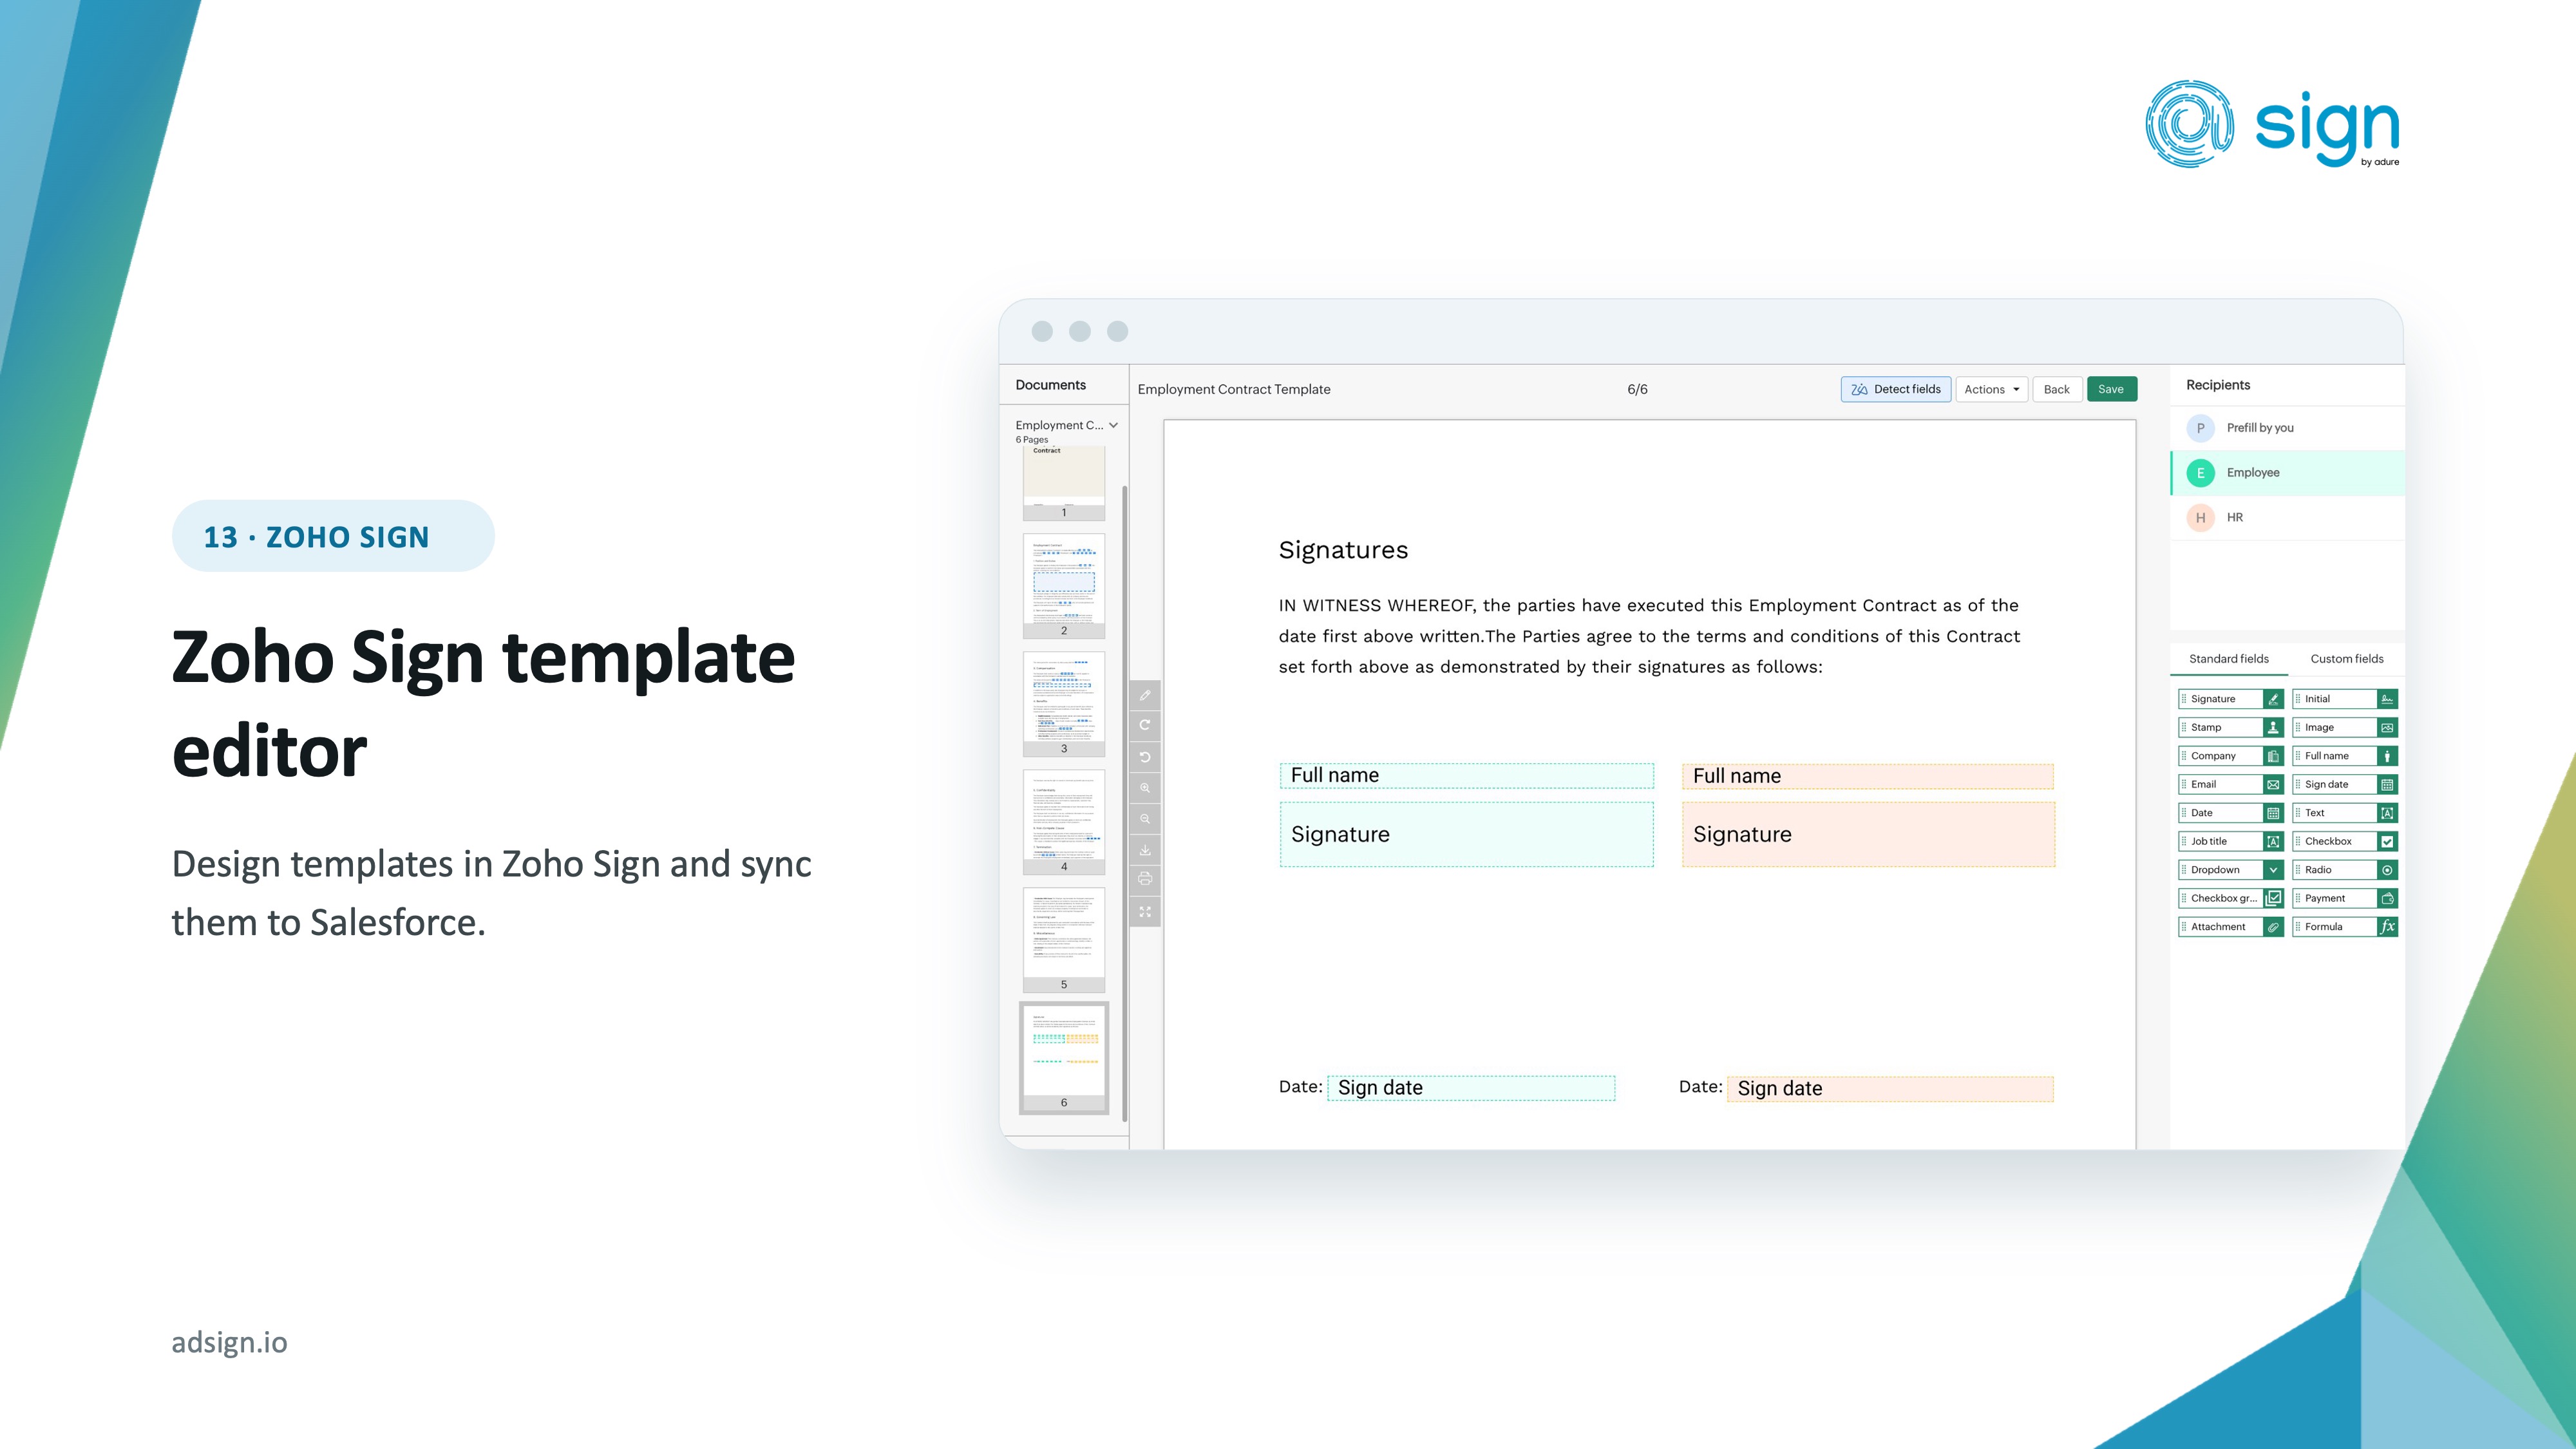Select the orange Sign date field on document

point(1890,1089)
